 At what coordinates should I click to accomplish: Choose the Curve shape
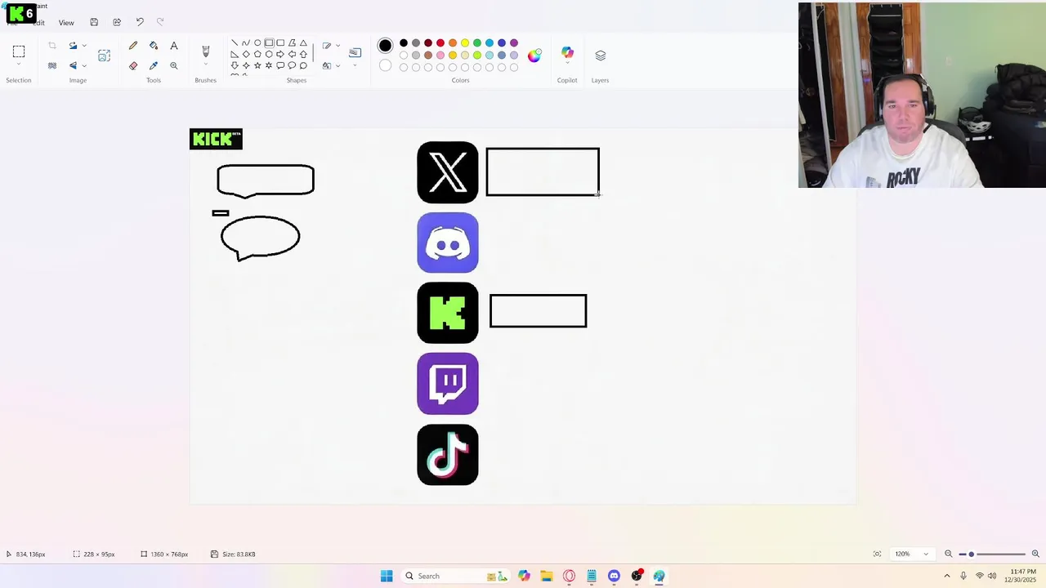[246, 42]
